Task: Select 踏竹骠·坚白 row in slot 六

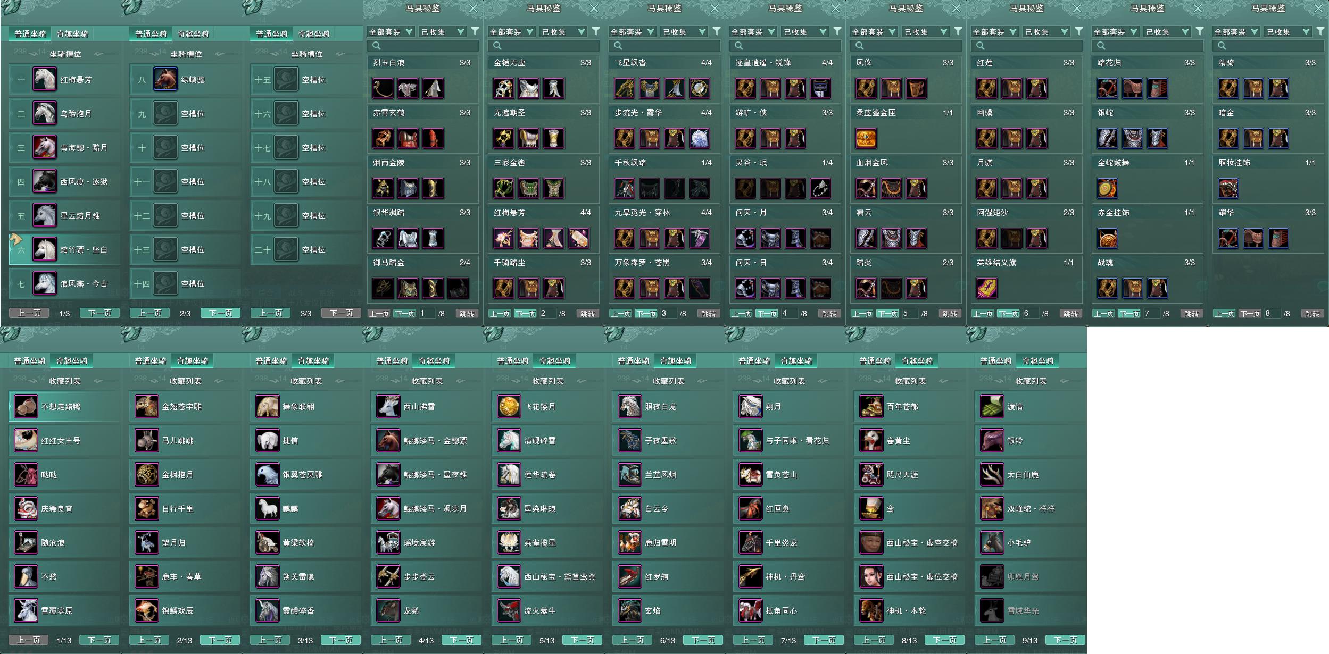Action: point(64,249)
